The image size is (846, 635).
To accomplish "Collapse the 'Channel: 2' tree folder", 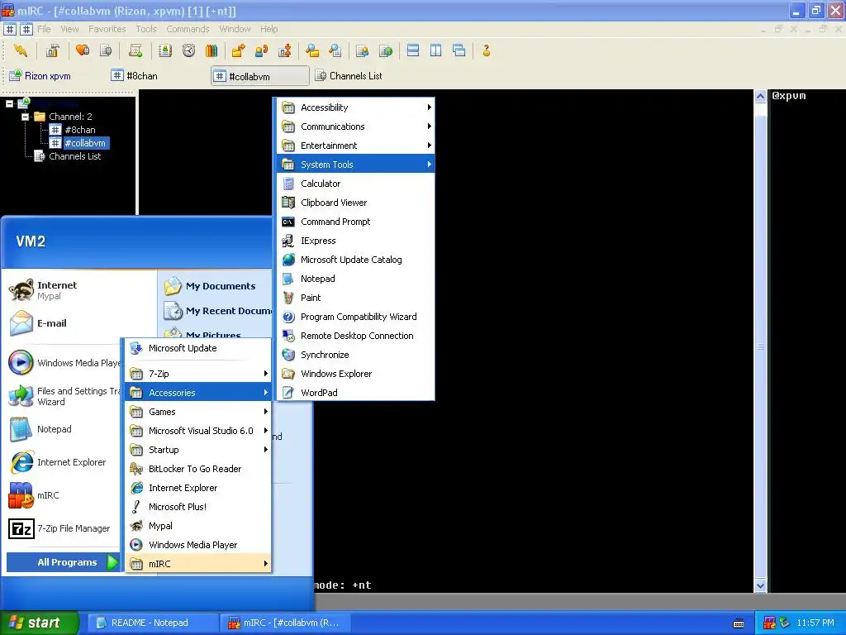I will pos(25,117).
